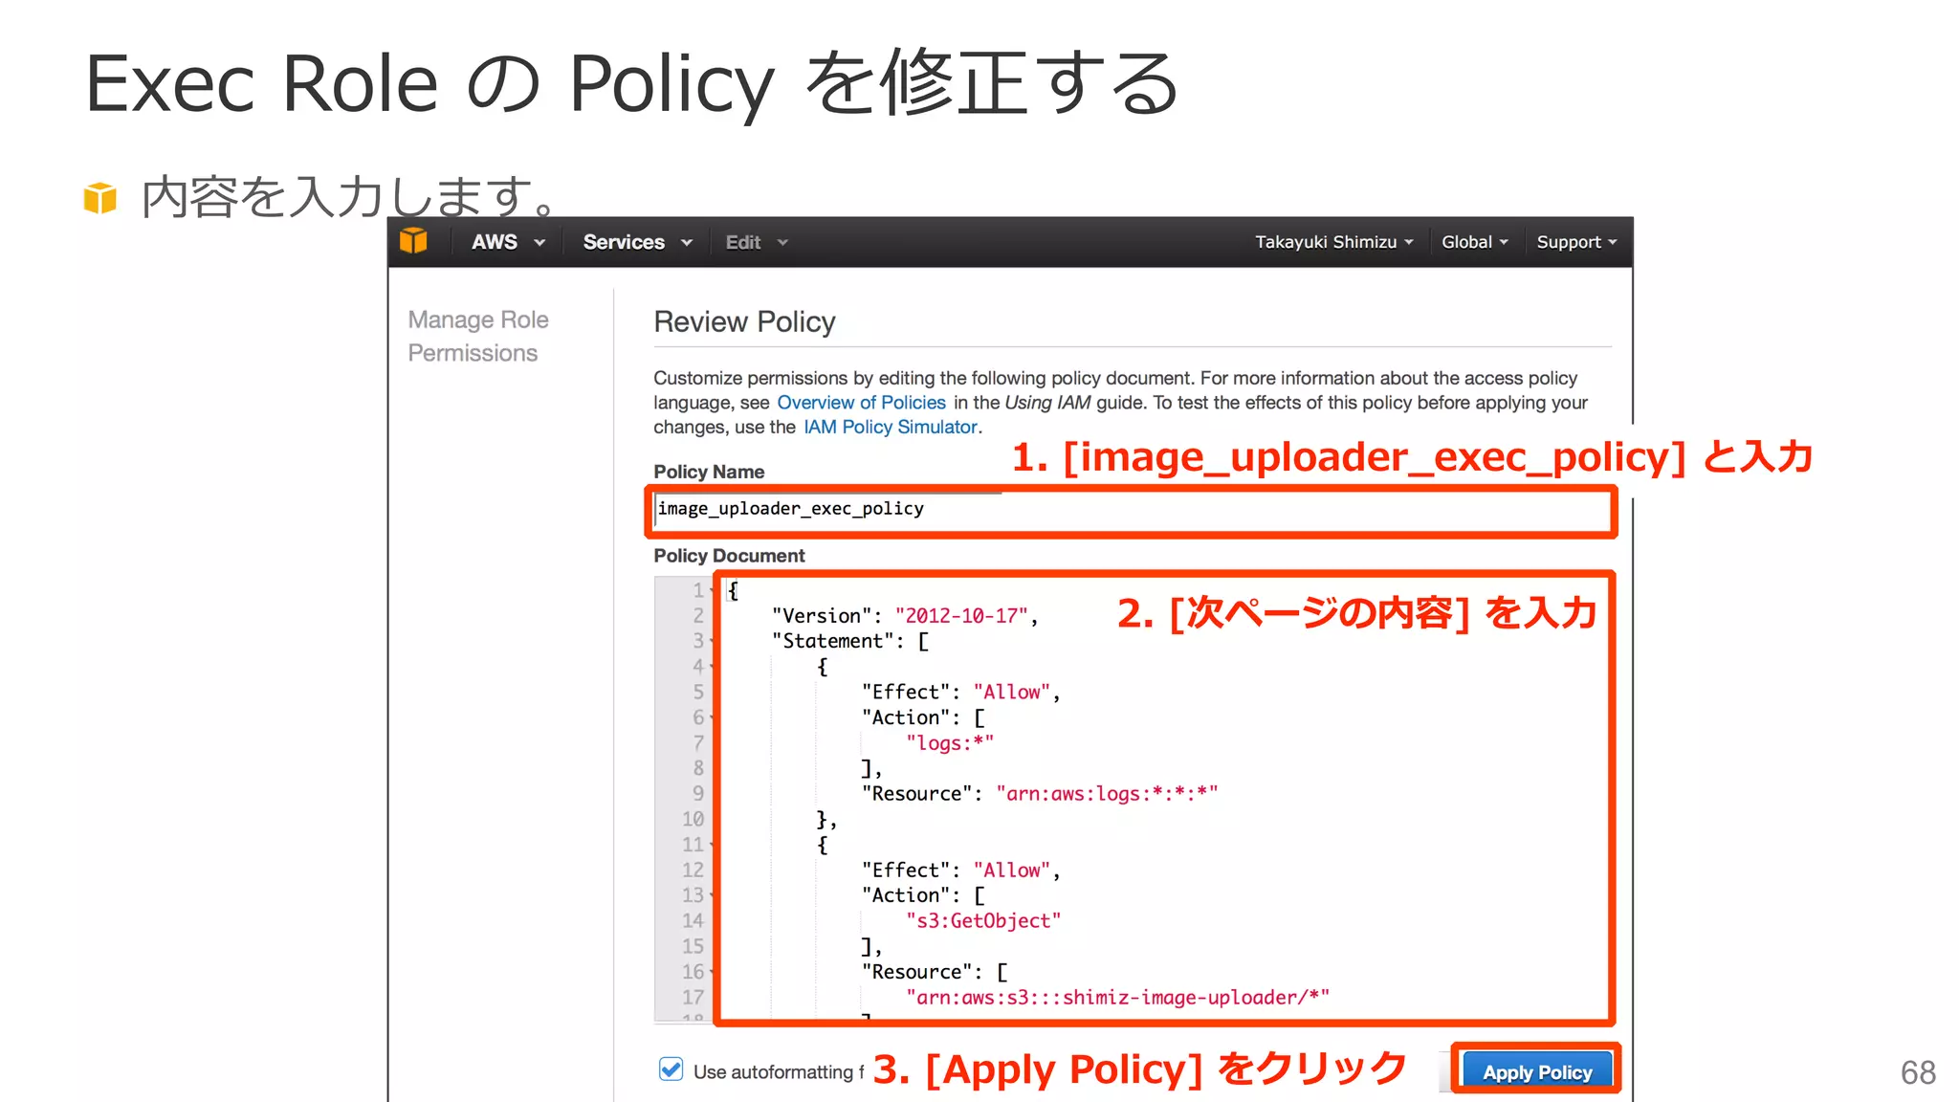1959x1102 pixels.
Task: Click the Overview of Policies link
Action: click(x=861, y=403)
